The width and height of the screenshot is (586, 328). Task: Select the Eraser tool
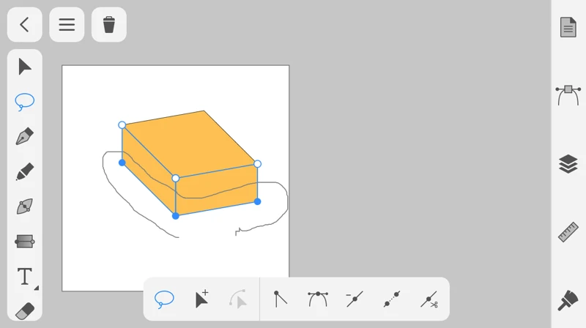tap(25, 310)
